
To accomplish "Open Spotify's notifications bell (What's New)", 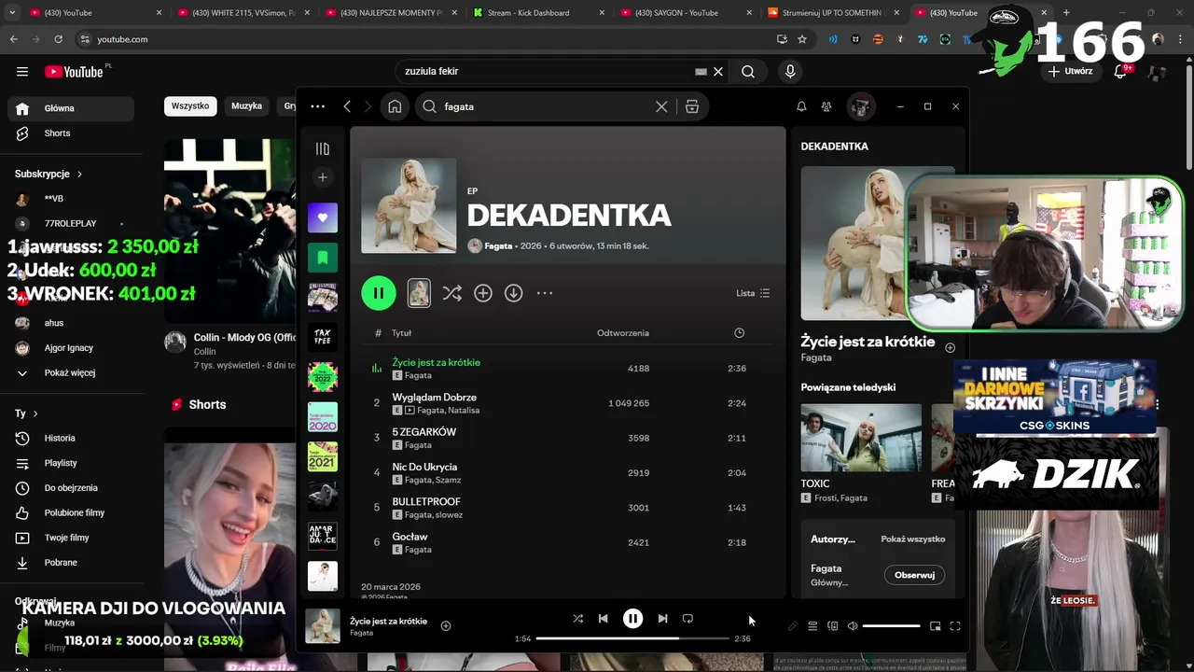I will (801, 106).
